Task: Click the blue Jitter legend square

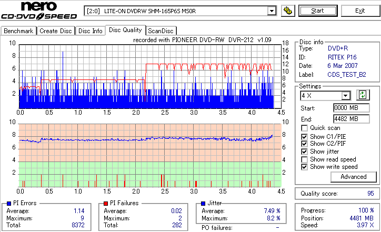Action: pyautogui.click(x=203, y=204)
